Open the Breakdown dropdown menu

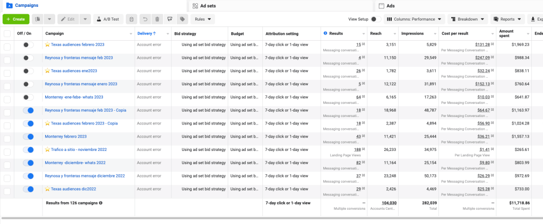468,19
